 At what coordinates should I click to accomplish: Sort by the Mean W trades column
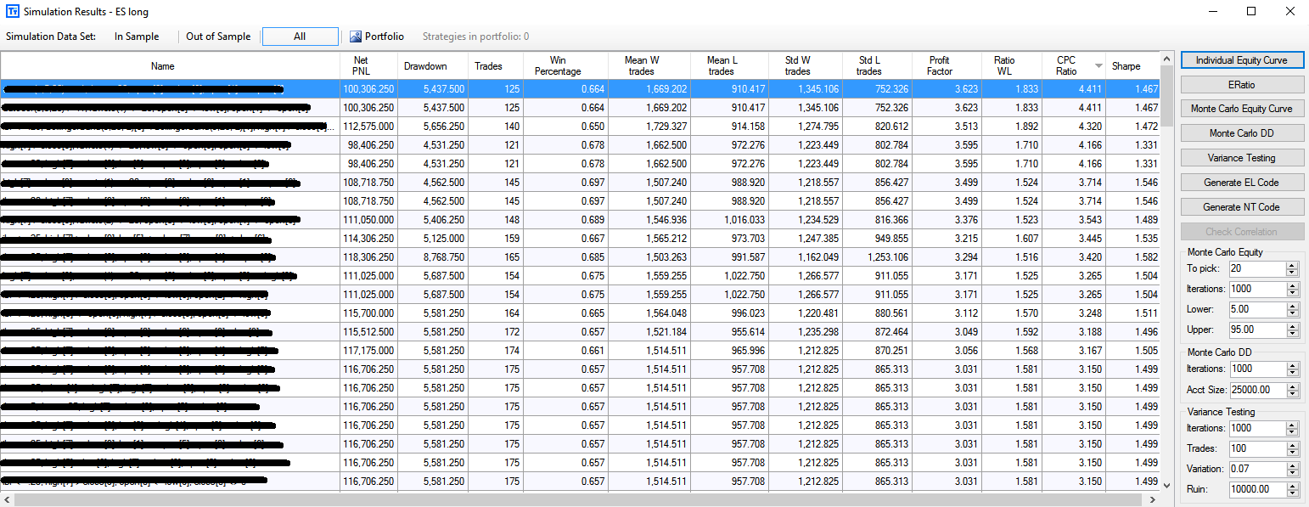649,66
